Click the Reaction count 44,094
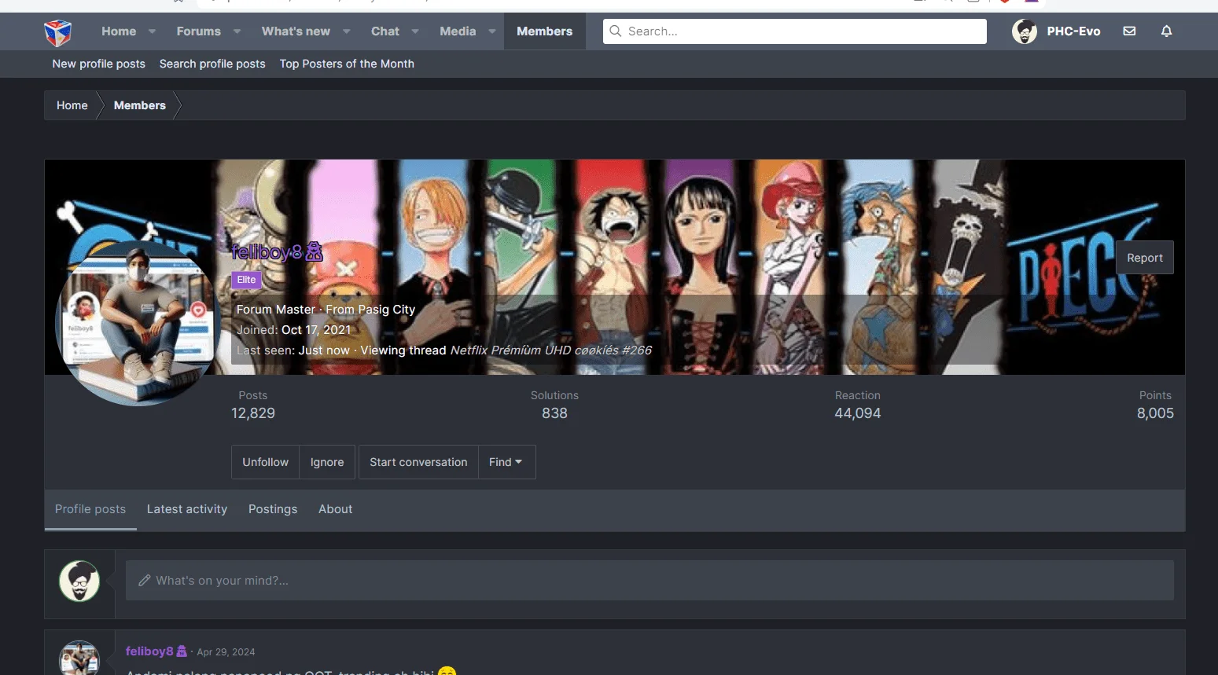 pos(858,413)
